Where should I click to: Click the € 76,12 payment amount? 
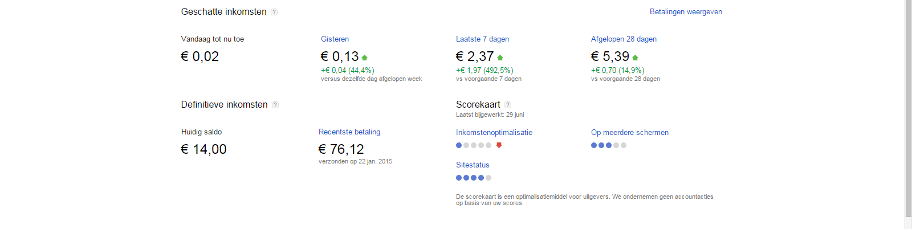tap(341, 149)
